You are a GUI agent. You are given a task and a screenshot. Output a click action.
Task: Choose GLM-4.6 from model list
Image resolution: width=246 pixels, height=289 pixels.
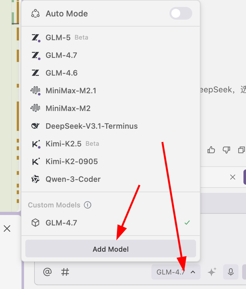[x=61, y=73]
